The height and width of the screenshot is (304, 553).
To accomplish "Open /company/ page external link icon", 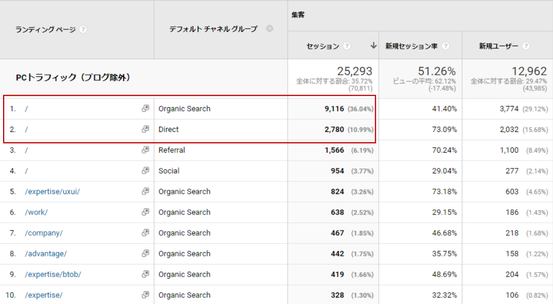I will coord(145,233).
